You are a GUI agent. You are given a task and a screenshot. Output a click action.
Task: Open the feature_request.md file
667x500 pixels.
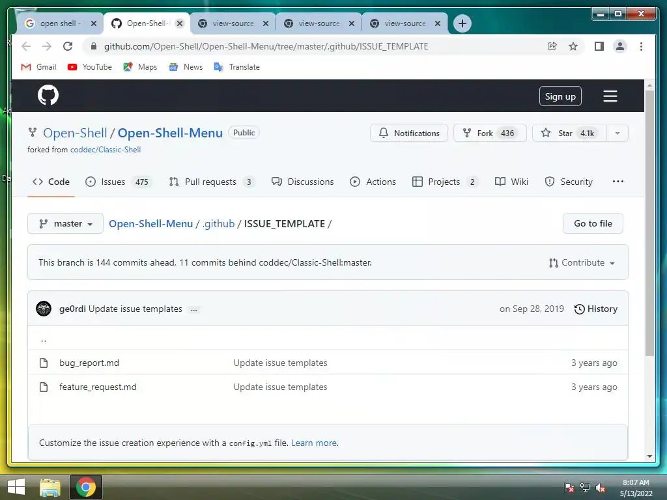click(x=98, y=387)
